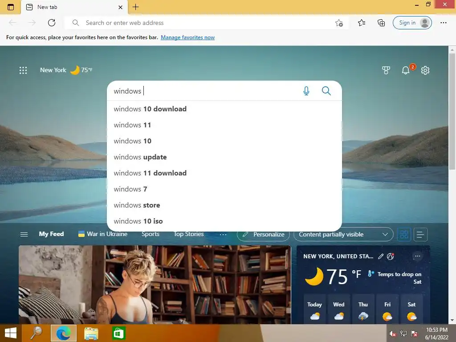Choose suggestion windows 11 download
The image size is (456, 342).
(x=224, y=173)
